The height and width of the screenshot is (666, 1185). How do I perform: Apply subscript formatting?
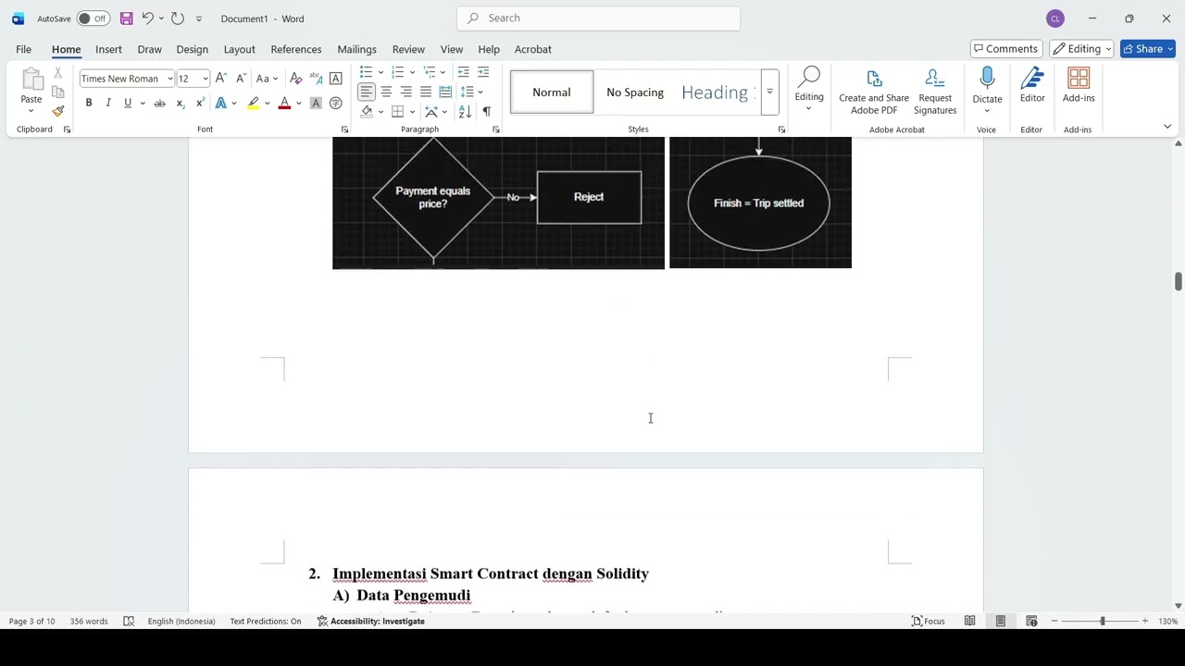[x=180, y=103]
